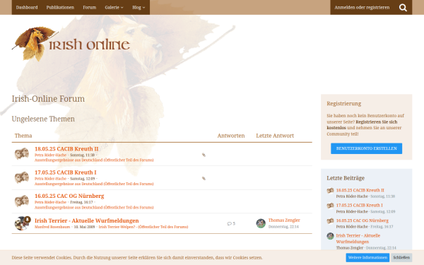Image resolution: width=424 pixels, height=265 pixels.
Task: Click avatar beside 16.05.25 CAC OG Nürnberg thread
Action: pyautogui.click(x=22, y=201)
